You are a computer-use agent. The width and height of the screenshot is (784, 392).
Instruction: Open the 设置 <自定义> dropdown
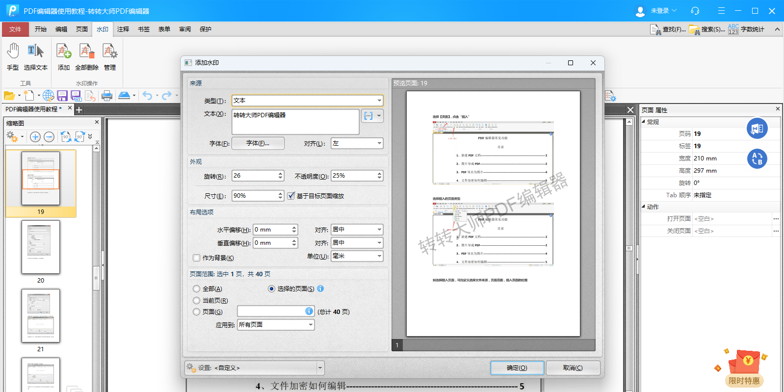click(x=320, y=367)
